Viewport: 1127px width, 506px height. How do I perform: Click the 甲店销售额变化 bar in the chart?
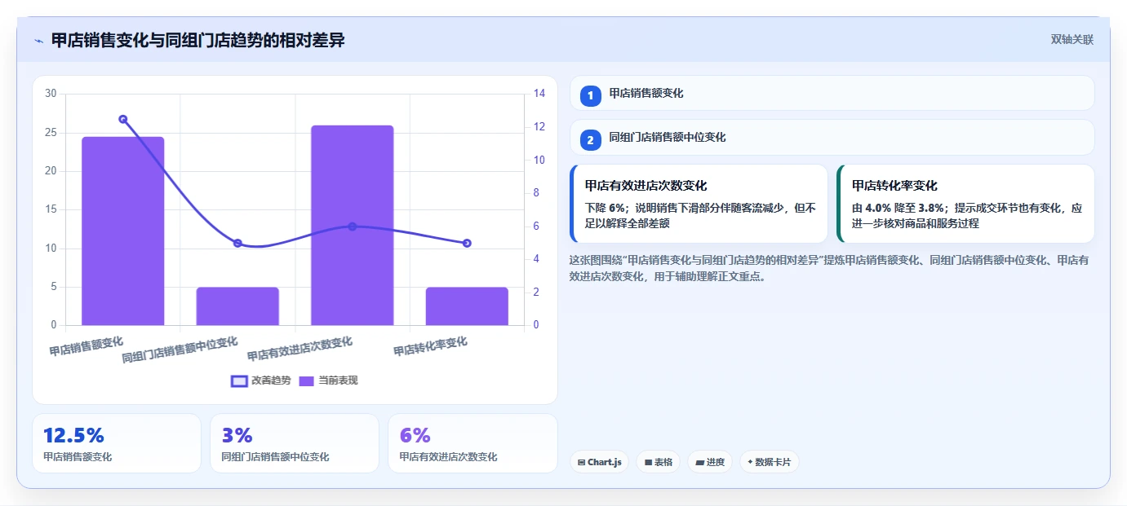[123, 231]
